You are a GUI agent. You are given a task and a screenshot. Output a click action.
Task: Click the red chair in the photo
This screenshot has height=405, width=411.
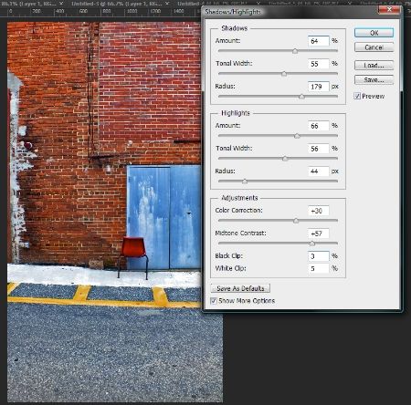pyautogui.click(x=133, y=257)
